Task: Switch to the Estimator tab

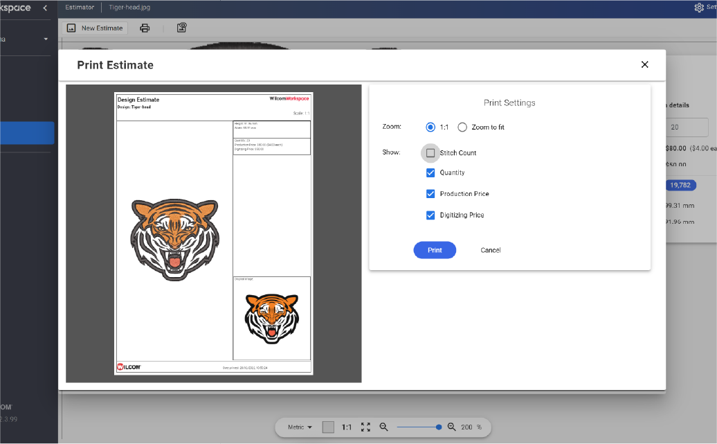Action: (x=79, y=8)
